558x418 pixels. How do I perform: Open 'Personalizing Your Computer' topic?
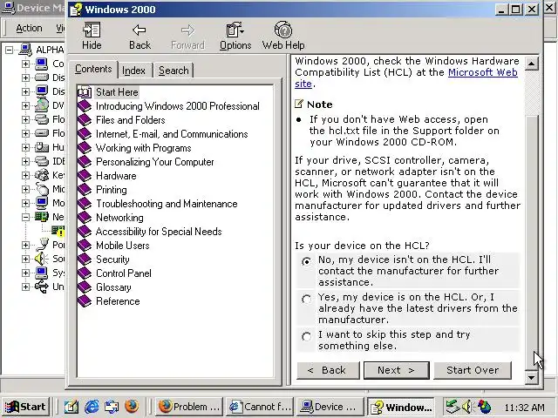point(155,162)
